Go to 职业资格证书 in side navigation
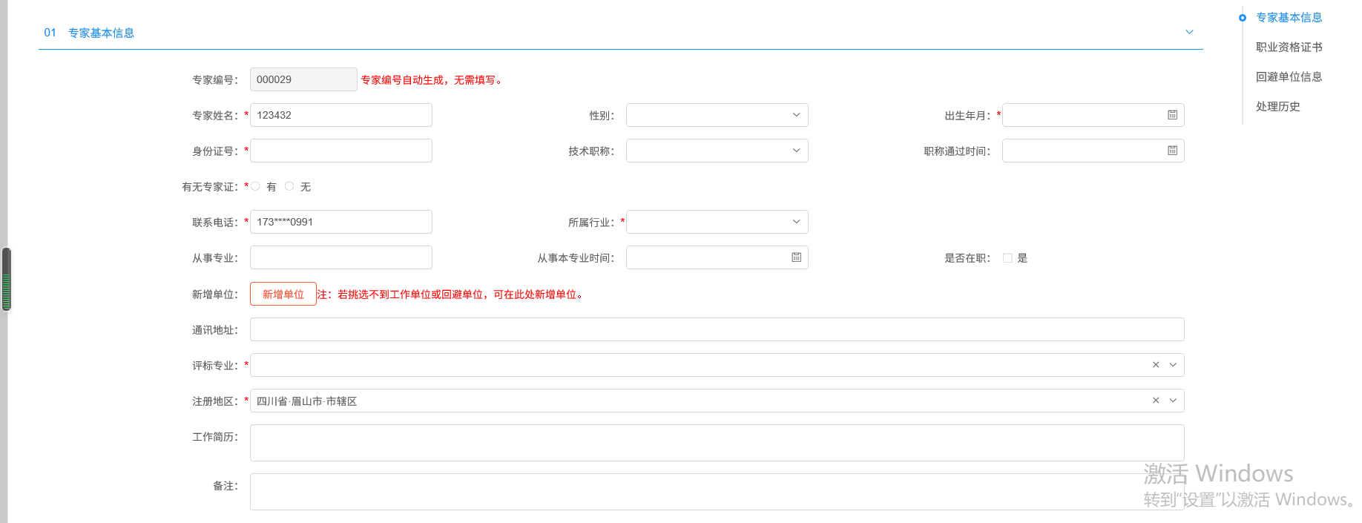This screenshot has height=523, width=1362. pyautogui.click(x=1289, y=47)
